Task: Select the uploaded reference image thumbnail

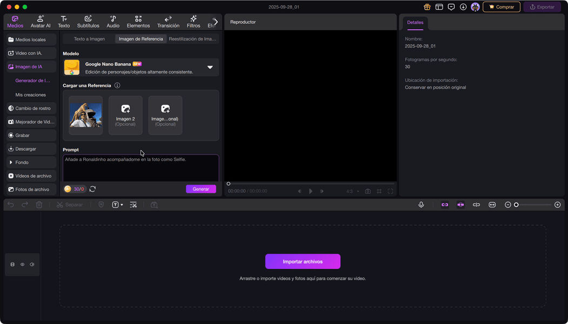Action: pyautogui.click(x=85, y=115)
